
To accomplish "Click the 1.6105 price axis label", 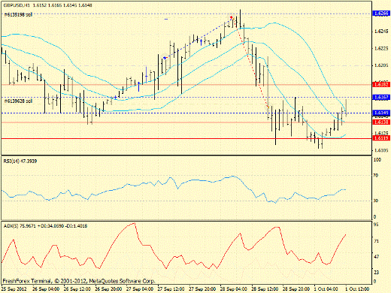I will click(381, 150).
